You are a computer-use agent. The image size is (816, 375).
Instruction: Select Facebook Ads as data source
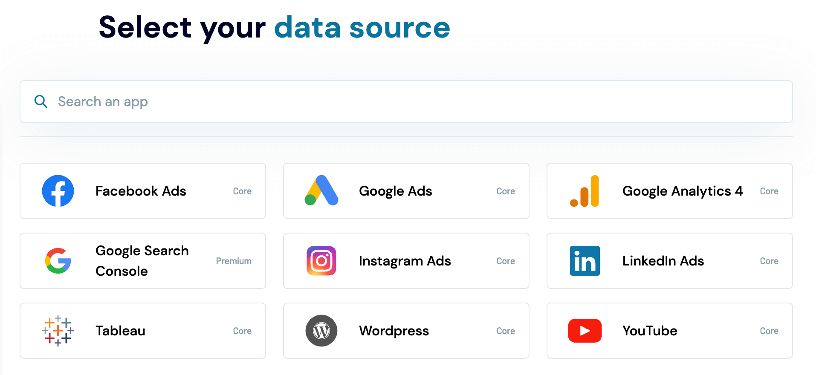coord(142,191)
